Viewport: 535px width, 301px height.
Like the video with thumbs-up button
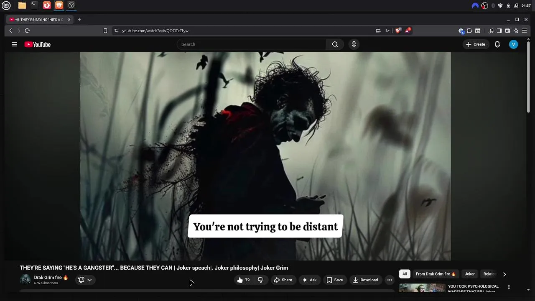pyautogui.click(x=244, y=280)
